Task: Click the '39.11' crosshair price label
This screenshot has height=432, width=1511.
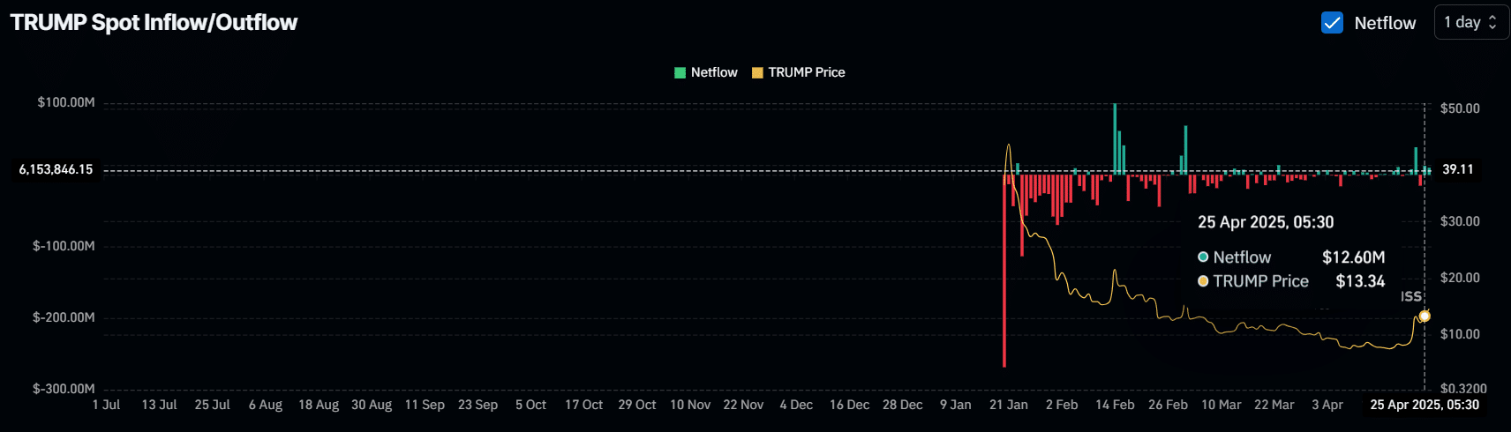Action: click(x=1458, y=169)
